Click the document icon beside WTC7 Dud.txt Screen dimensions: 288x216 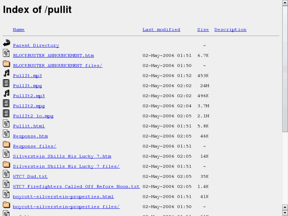pos(6,174)
